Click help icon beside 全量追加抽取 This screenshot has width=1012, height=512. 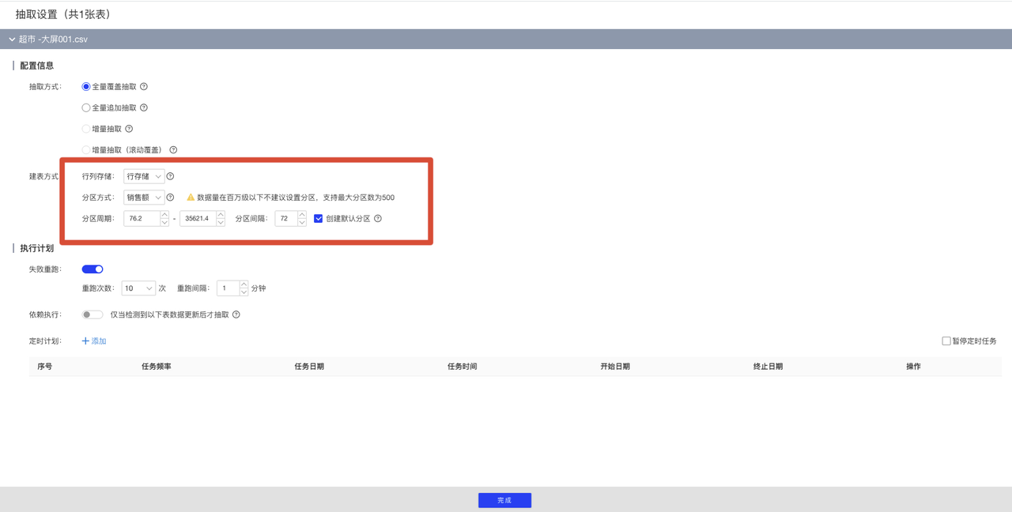[x=144, y=107]
